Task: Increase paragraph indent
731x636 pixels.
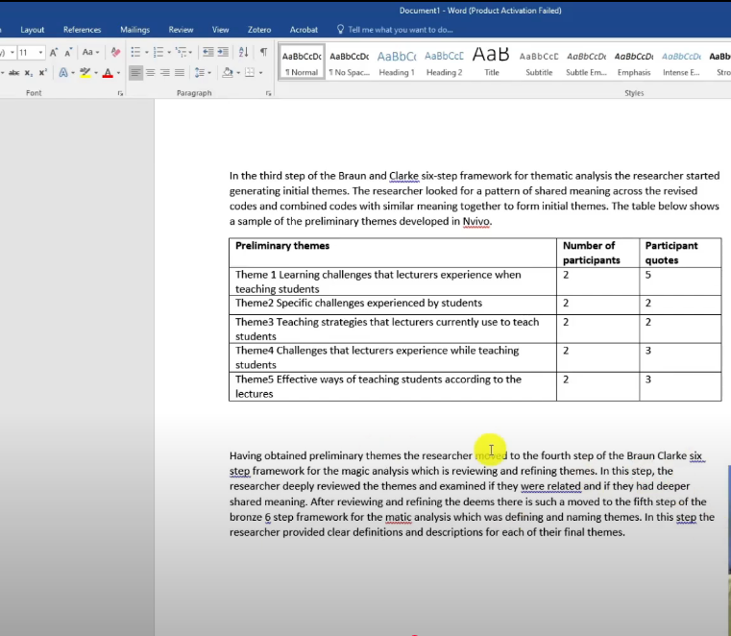Action: click(x=223, y=52)
